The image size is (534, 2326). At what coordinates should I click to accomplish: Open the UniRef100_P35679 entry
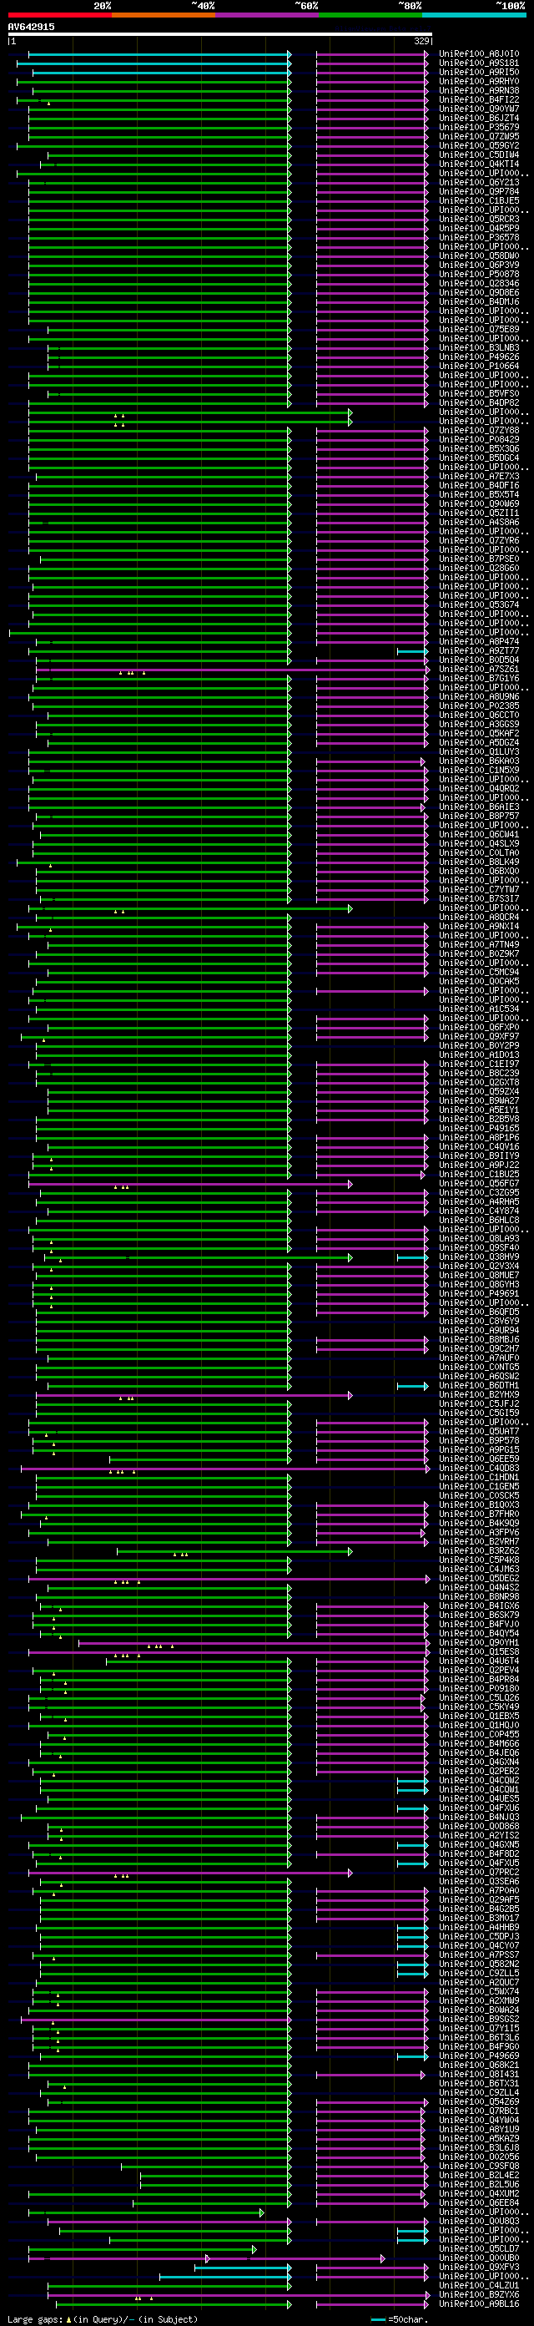click(x=479, y=127)
